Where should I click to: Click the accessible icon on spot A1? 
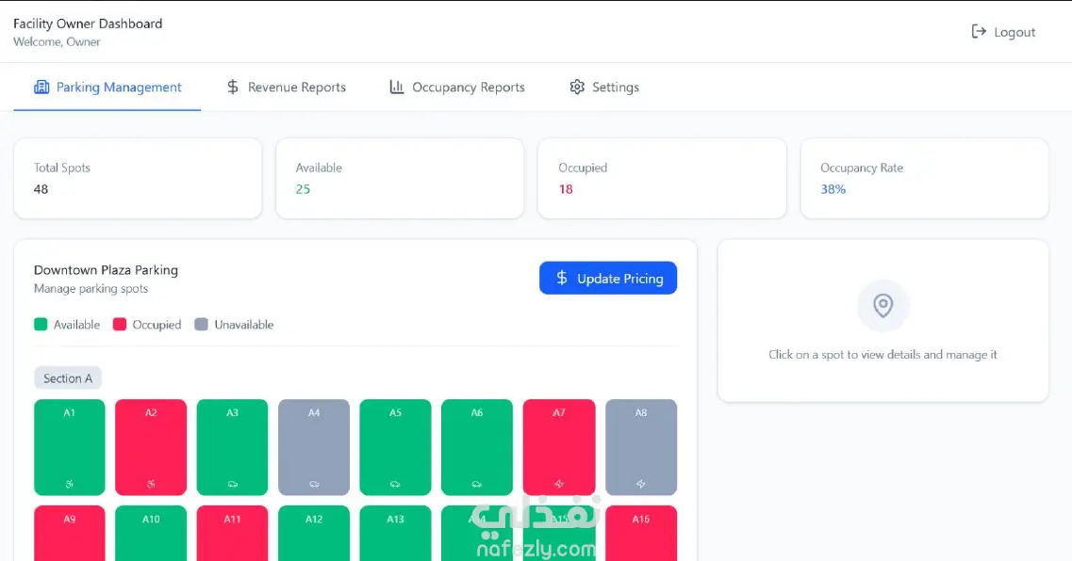[69, 484]
